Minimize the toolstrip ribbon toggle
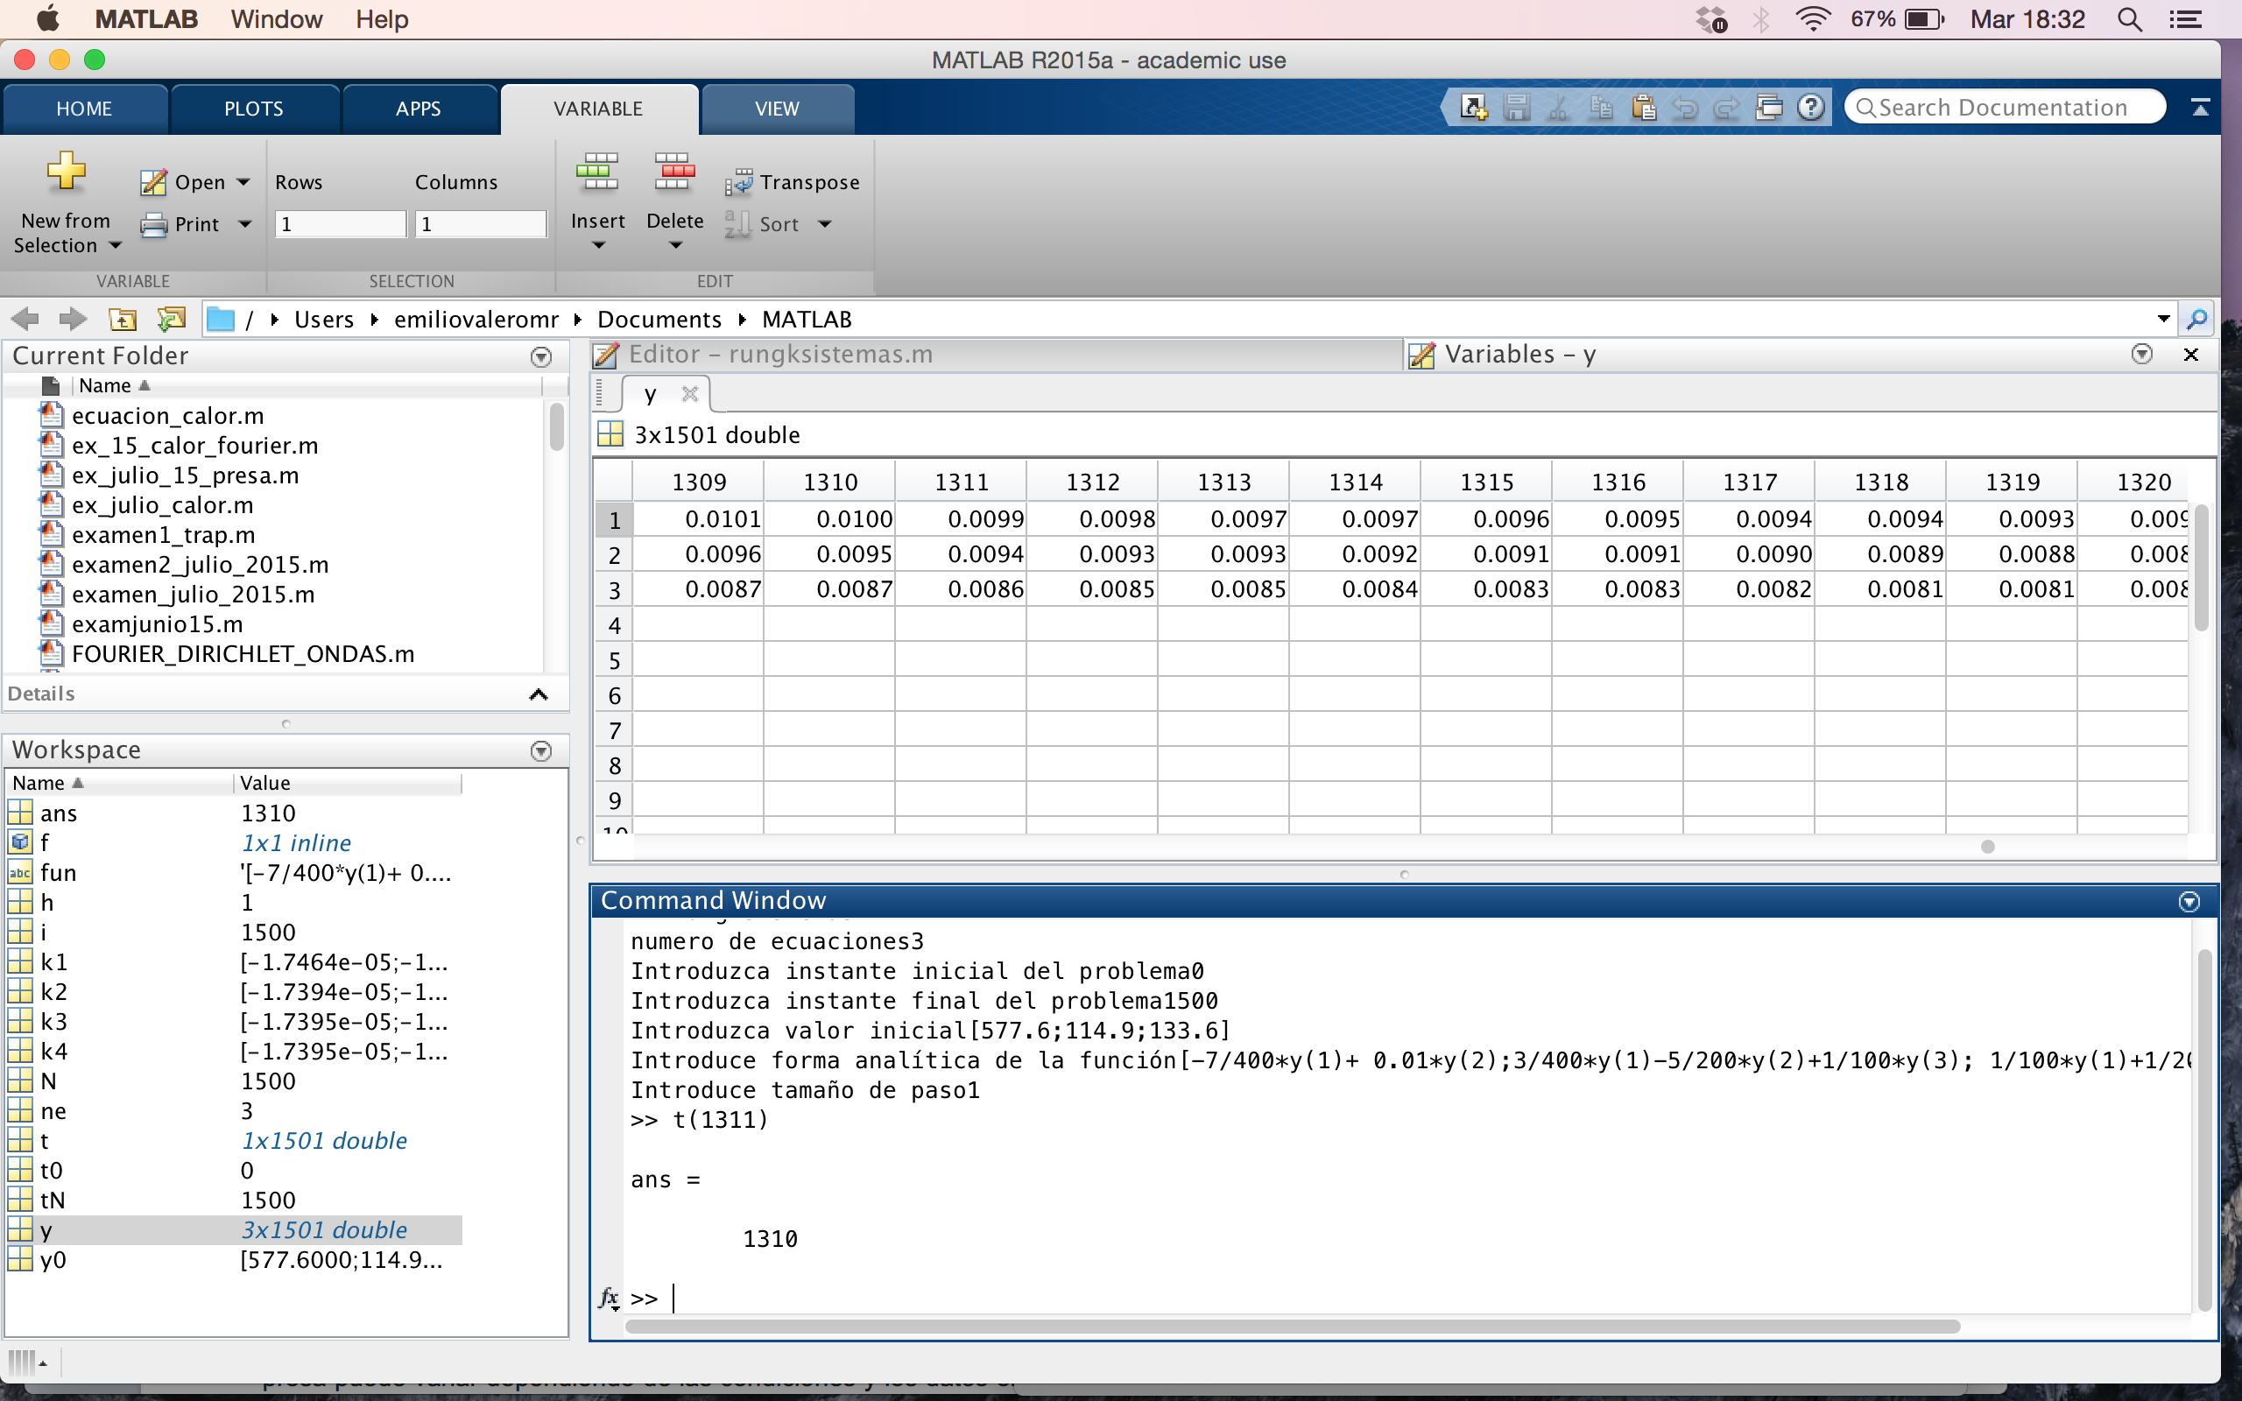2242x1401 pixels. tap(2200, 108)
